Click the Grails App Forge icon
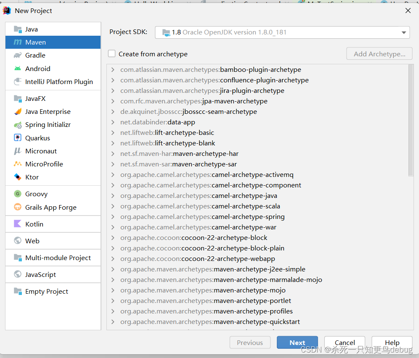The height and width of the screenshot is (358, 419). pos(18,207)
